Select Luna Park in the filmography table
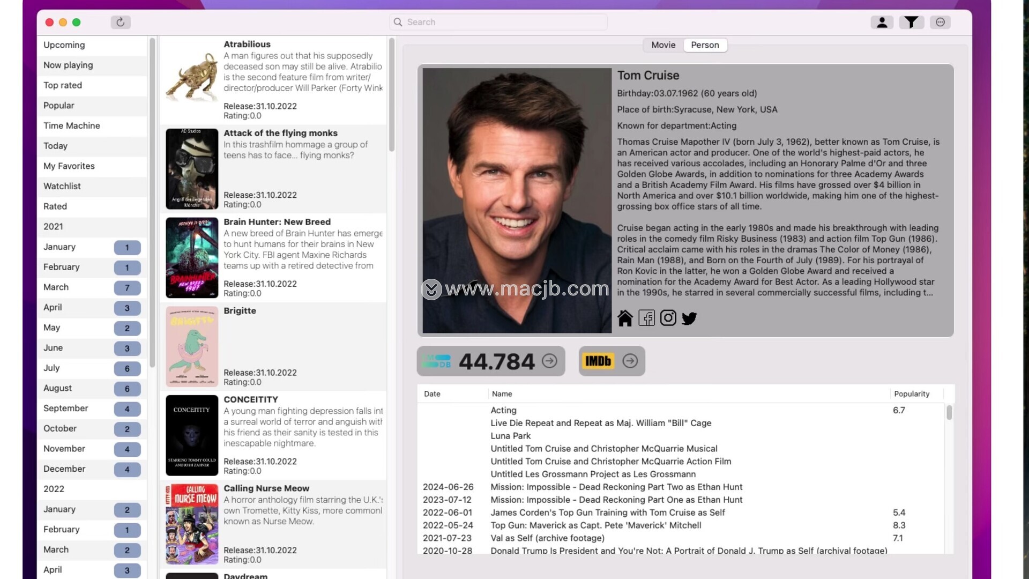 pos(681,436)
